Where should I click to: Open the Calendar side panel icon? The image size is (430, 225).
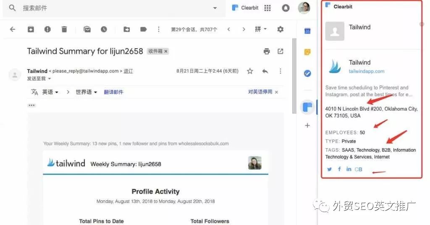[307, 31]
